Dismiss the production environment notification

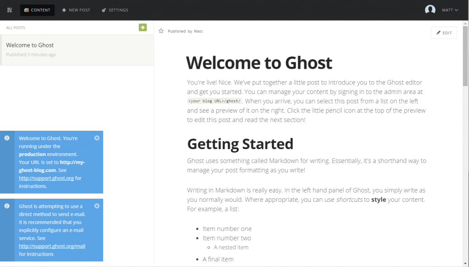[x=97, y=138]
